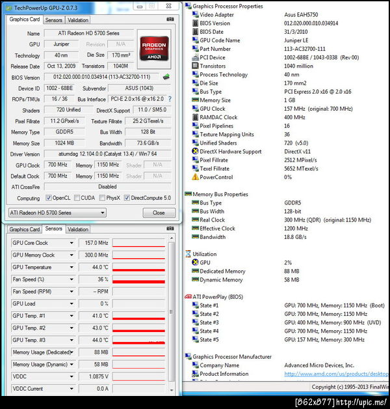Click the RAMDAC Clock chip icon
The width and height of the screenshot is (390, 409).
(x=195, y=117)
